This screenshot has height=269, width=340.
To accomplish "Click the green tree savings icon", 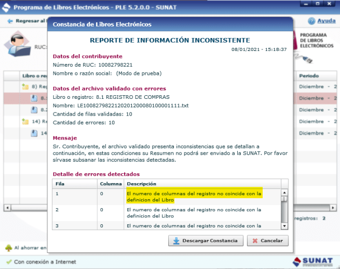I will pyautogui.click(x=8, y=248).
